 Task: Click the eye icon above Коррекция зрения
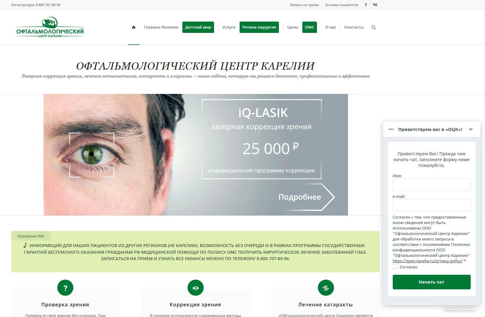tap(195, 288)
